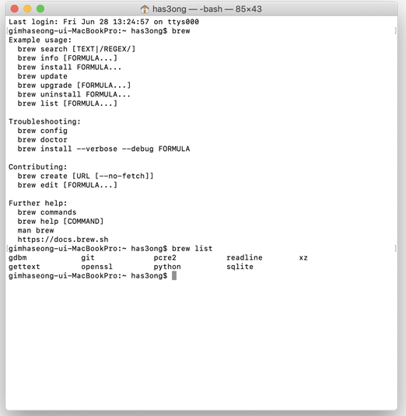Viewport: 406px width, 416px height.
Task: Click the green zoom window button
Action: [40, 9]
